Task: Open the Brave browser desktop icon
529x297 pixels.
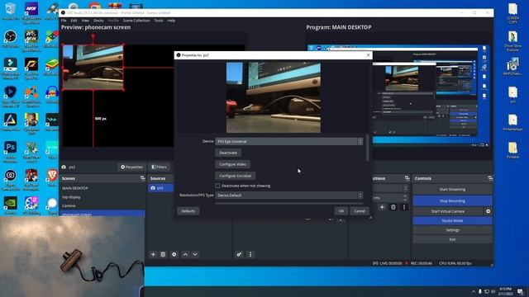Action: tap(52, 178)
